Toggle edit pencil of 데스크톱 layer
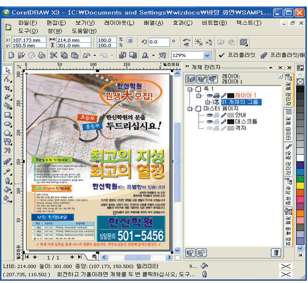Screen dimensions: 308x283 click(x=223, y=121)
